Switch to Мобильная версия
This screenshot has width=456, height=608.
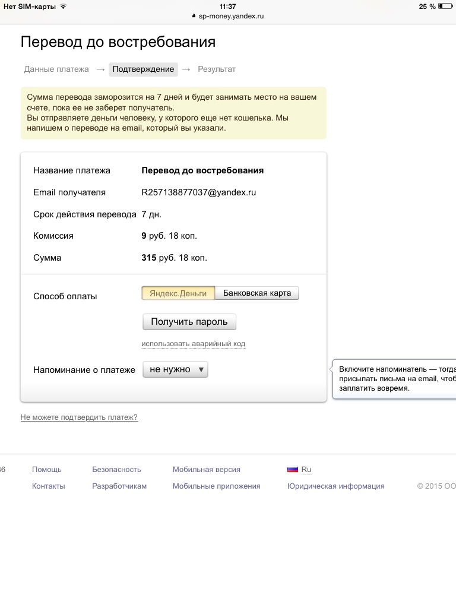[x=207, y=470]
